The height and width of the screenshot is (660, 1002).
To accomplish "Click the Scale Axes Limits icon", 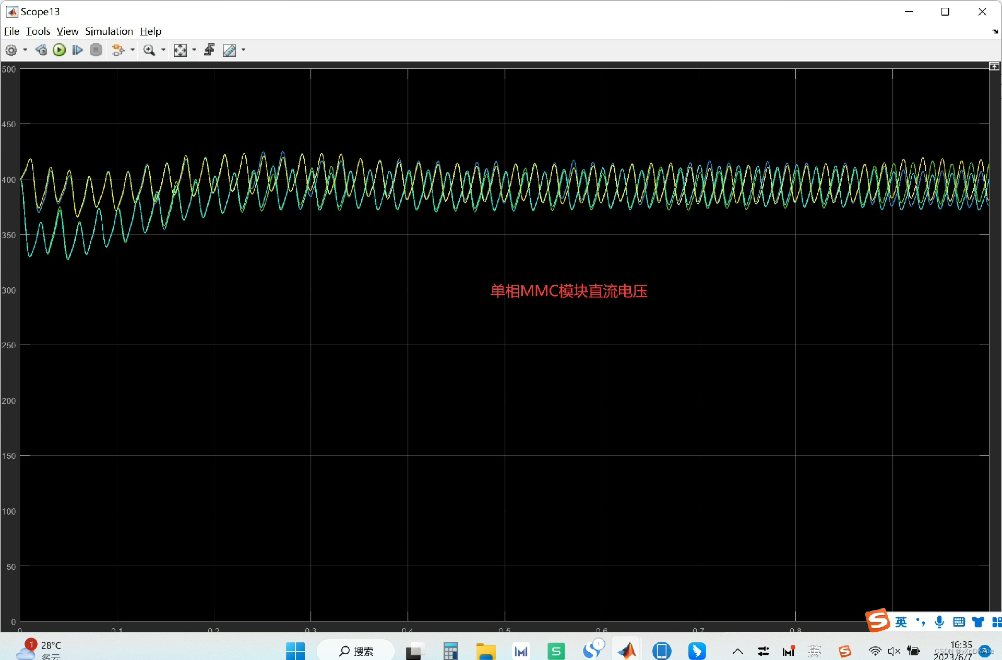I will (x=180, y=50).
